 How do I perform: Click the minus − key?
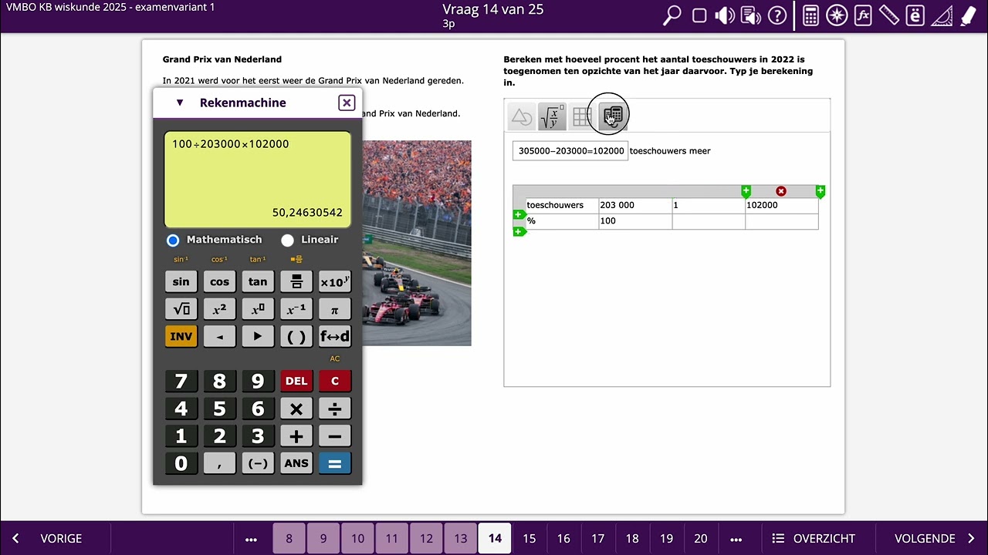[335, 436]
